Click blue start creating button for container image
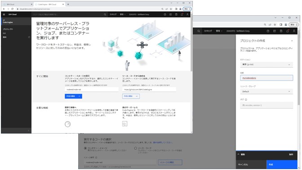 (73, 96)
